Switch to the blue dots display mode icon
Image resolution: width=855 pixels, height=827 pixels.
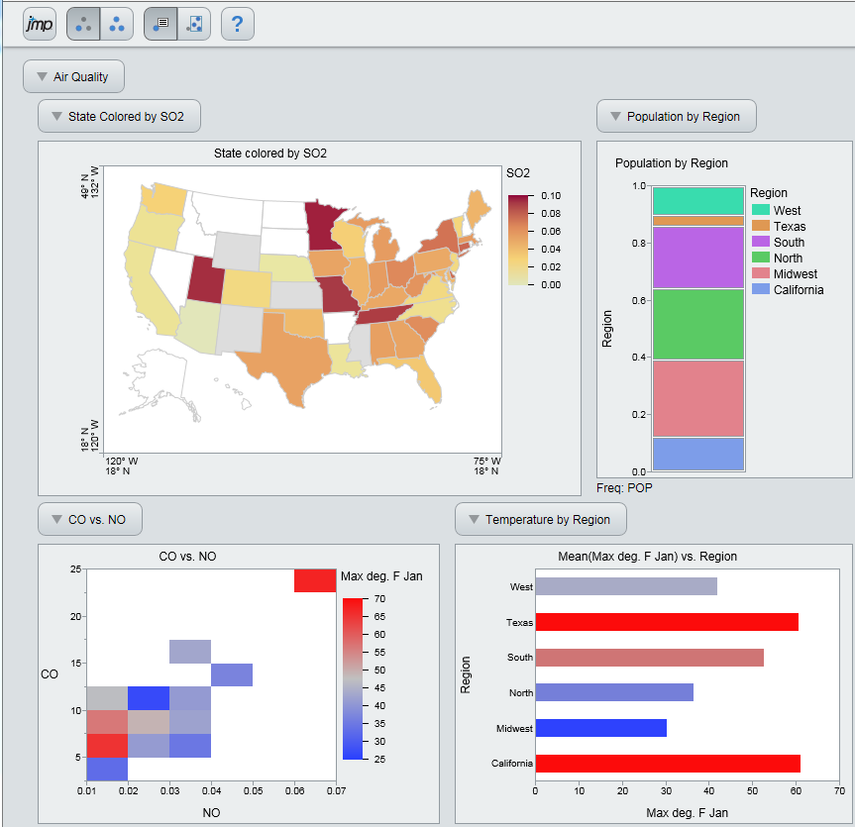click(117, 24)
